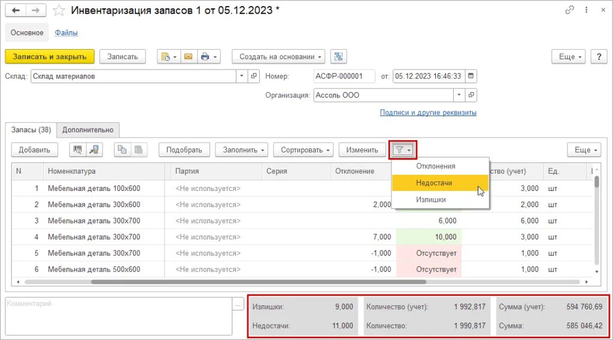Open document structure icon next to Создать на основании
The image size is (613, 340).
[x=339, y=57]
